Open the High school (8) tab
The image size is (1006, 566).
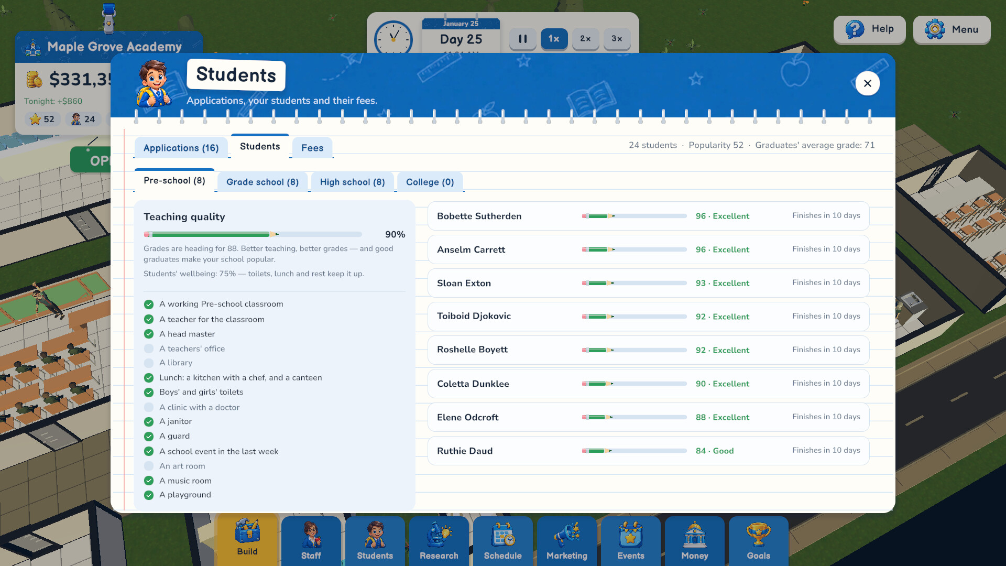pos(353,182)
